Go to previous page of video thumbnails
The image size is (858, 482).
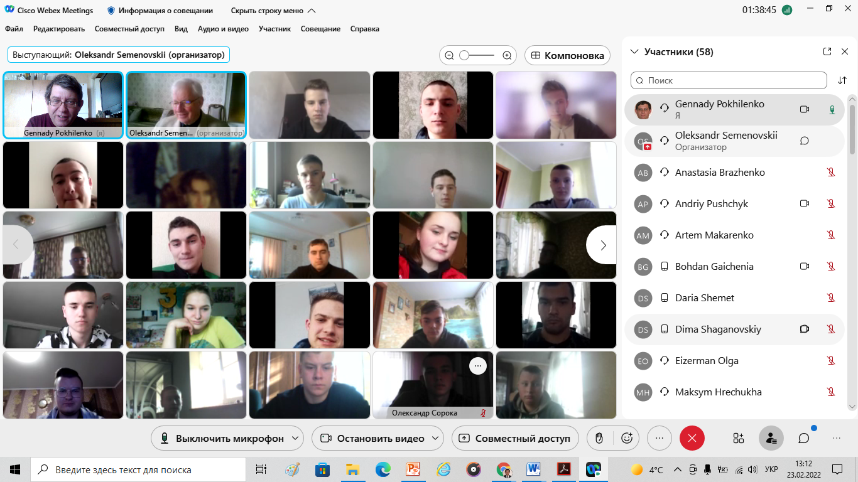tap(17, 245)
